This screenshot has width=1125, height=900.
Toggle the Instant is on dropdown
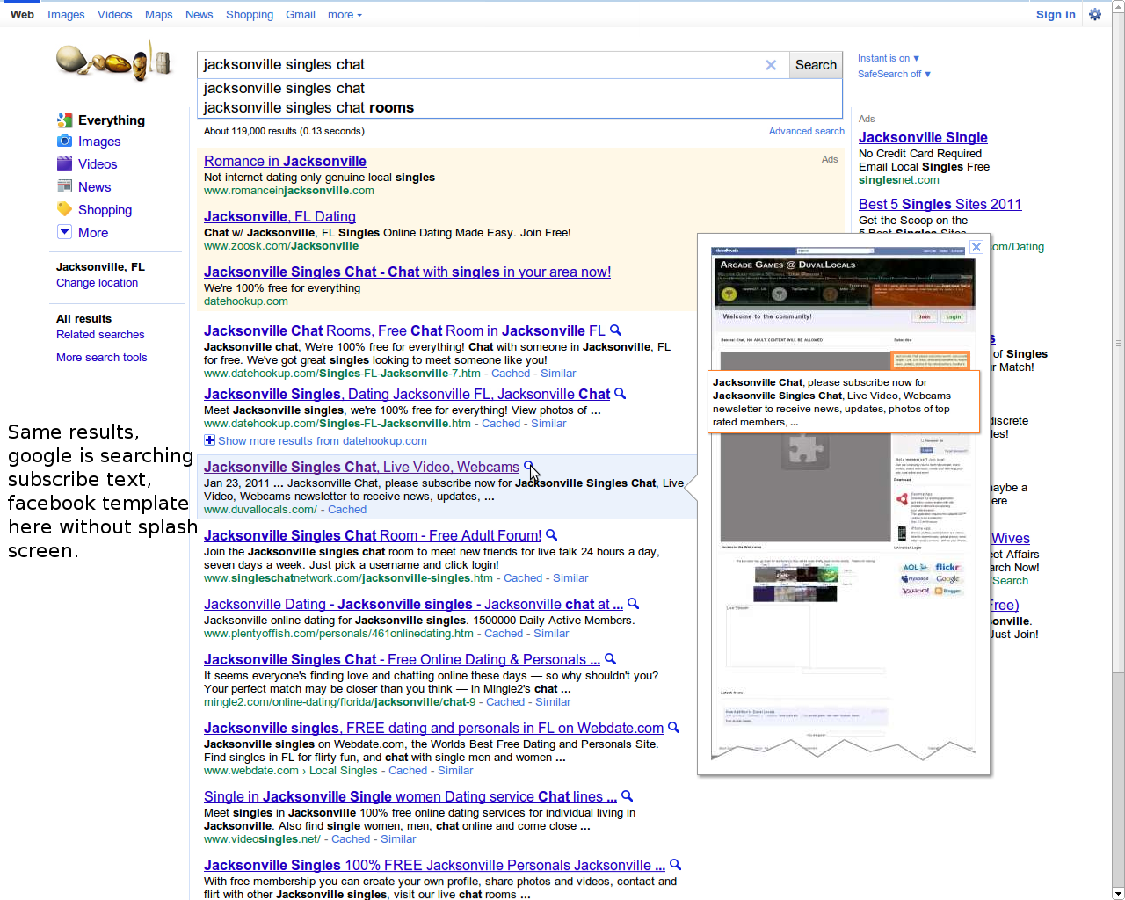pyautogui.click(x=889, y=58)
